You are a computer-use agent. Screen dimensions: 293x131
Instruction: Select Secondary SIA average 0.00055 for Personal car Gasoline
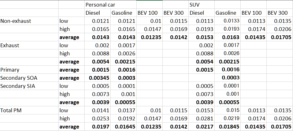(x=125, y=102)
